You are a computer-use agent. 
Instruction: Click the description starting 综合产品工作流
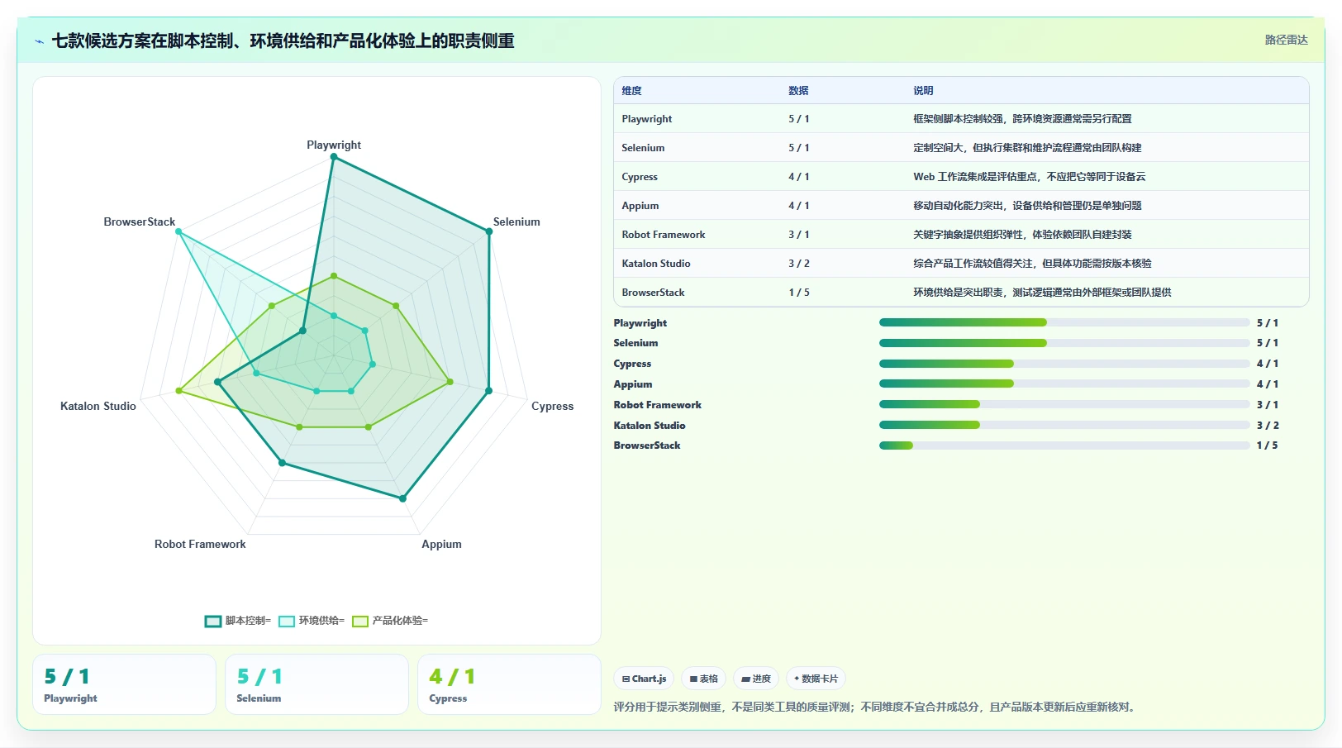pos(1032,264)
